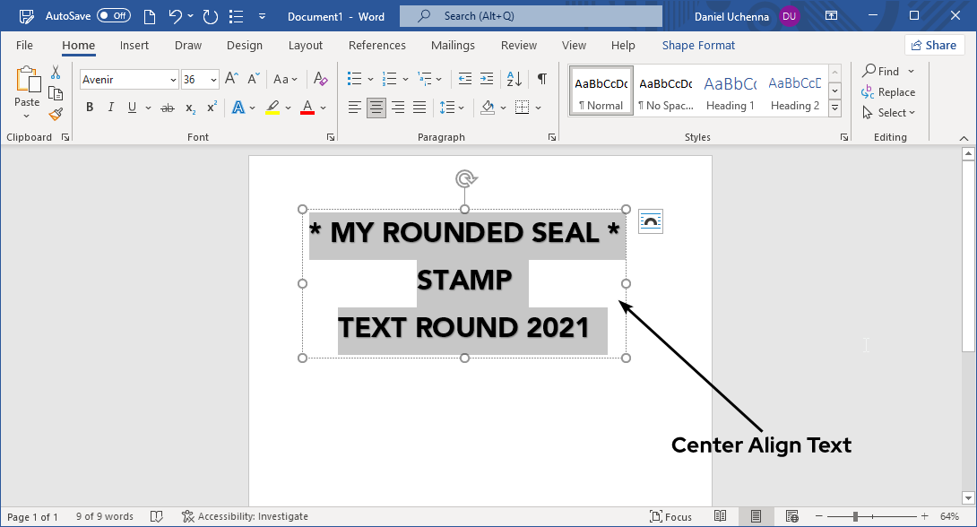Open the font name dropdown
This screenshot has height=527, width=977.
(x=172, y=79)
